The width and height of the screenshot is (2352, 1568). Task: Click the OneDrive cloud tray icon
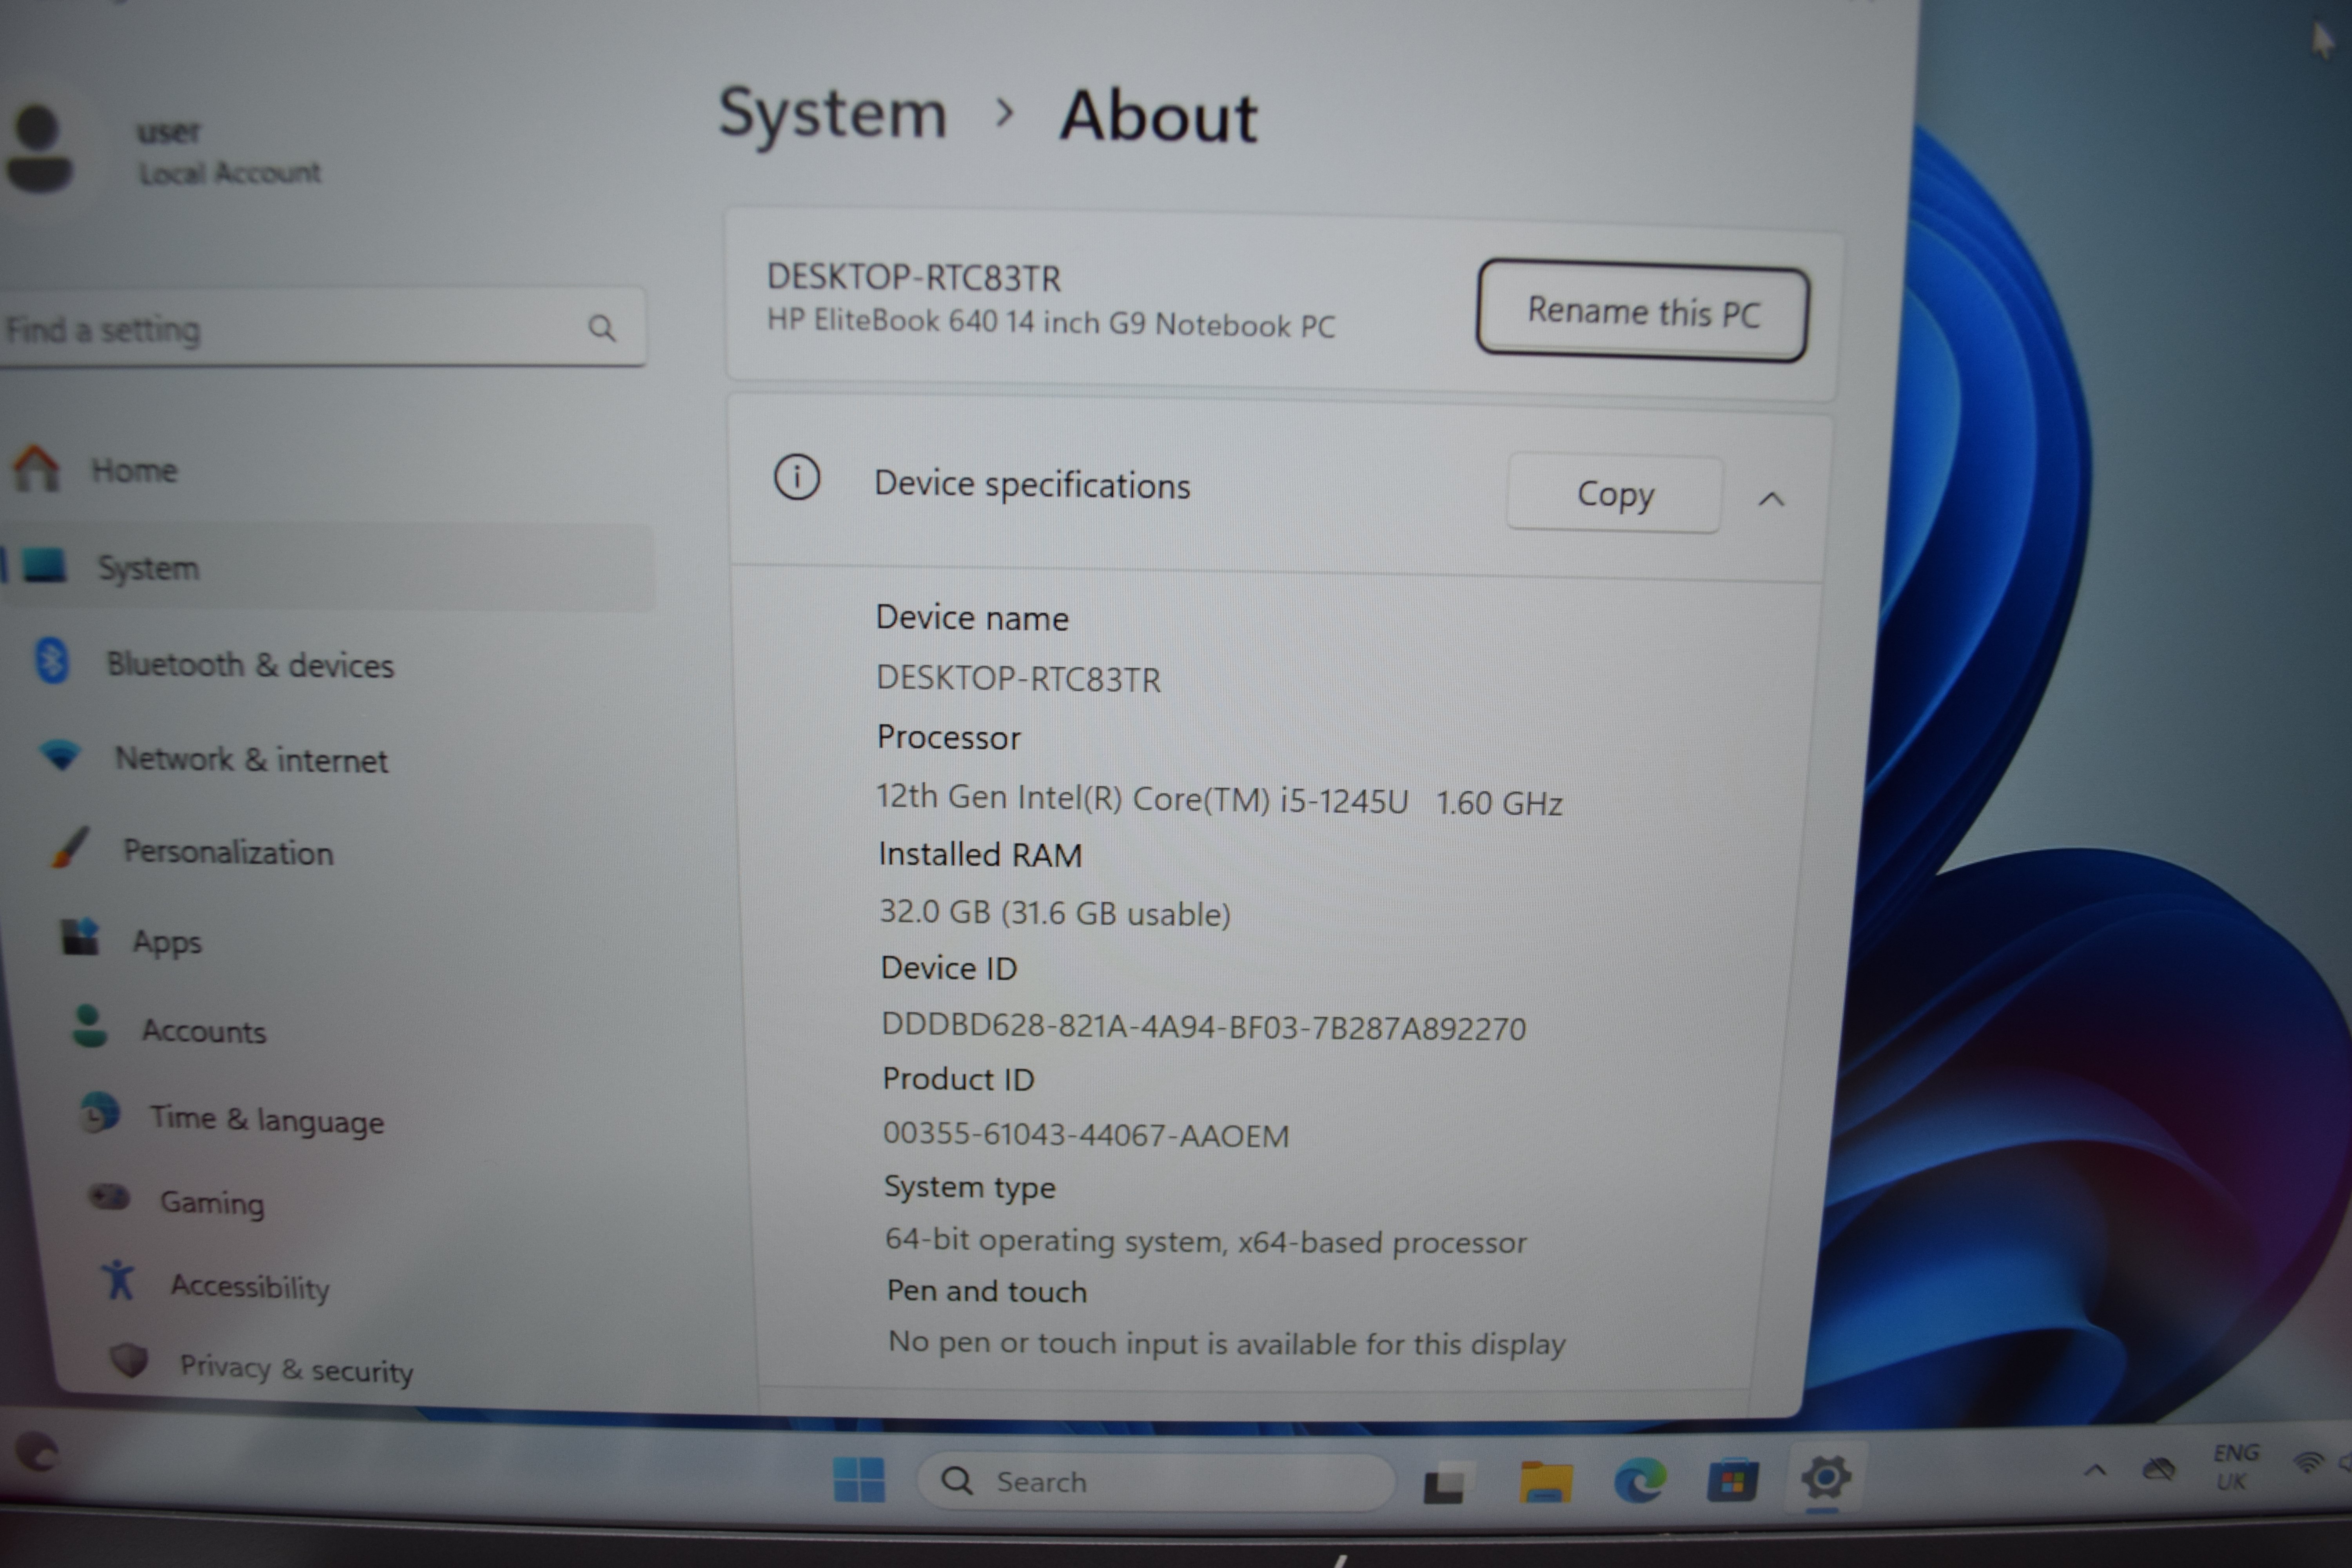tap(2159, 1469)
